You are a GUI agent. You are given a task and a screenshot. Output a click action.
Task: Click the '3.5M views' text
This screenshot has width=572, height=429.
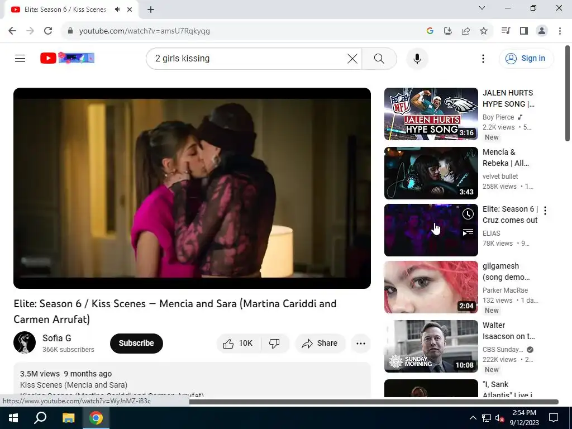click(40, 374)
